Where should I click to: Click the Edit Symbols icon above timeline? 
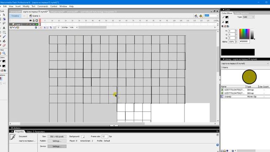pos(201,16)
